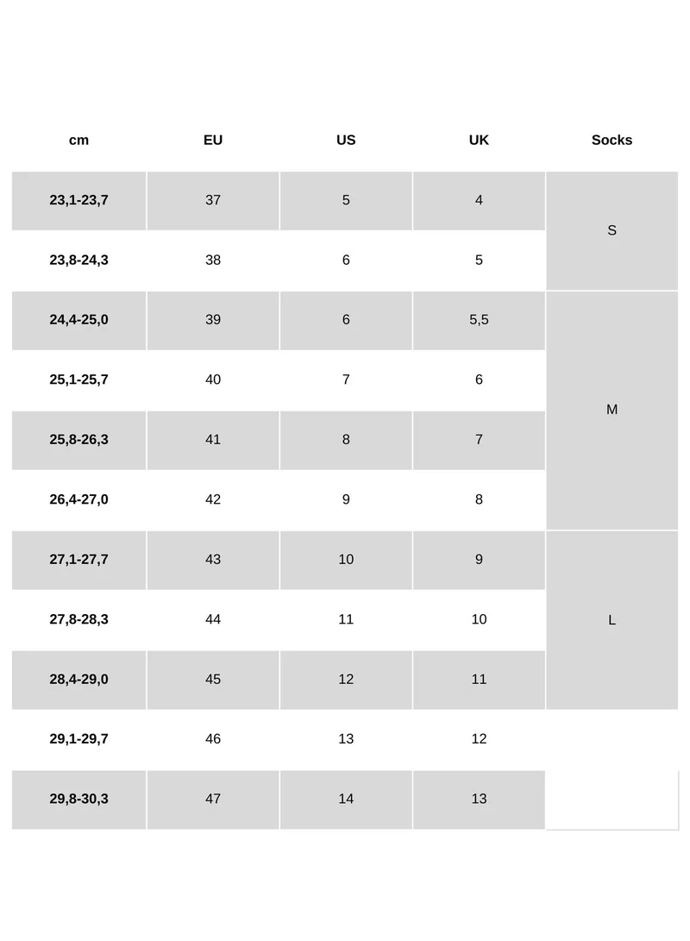690x941 pixels.
Task: Click the 25,1-25,7 cm range cell
Action: click(78, 380)
